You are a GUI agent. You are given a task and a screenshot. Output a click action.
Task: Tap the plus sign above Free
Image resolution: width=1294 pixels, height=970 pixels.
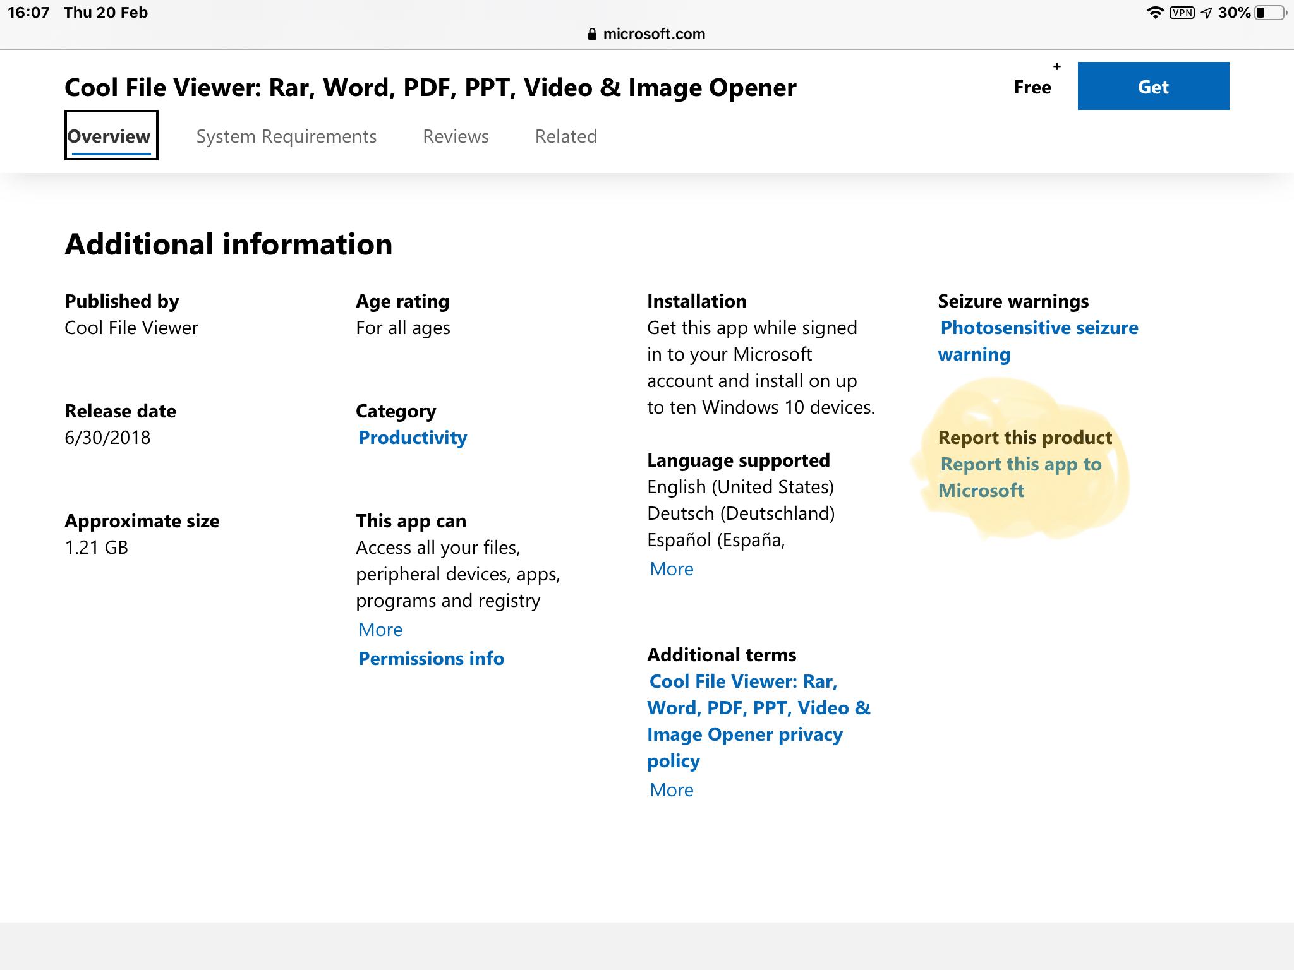(1056, 66)
